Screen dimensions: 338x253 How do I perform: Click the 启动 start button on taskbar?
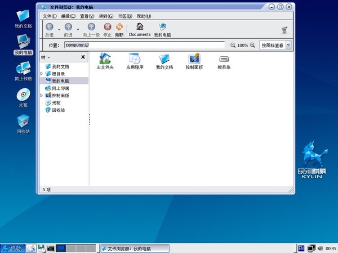point(12,248)
